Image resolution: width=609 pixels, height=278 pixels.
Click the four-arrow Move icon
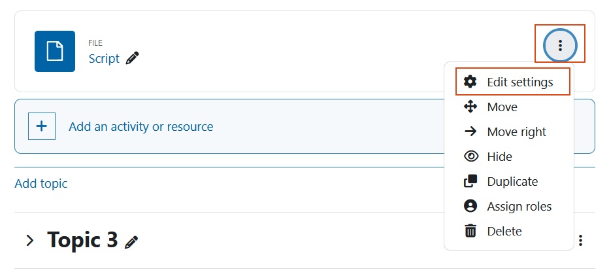(x=470, y=107)
